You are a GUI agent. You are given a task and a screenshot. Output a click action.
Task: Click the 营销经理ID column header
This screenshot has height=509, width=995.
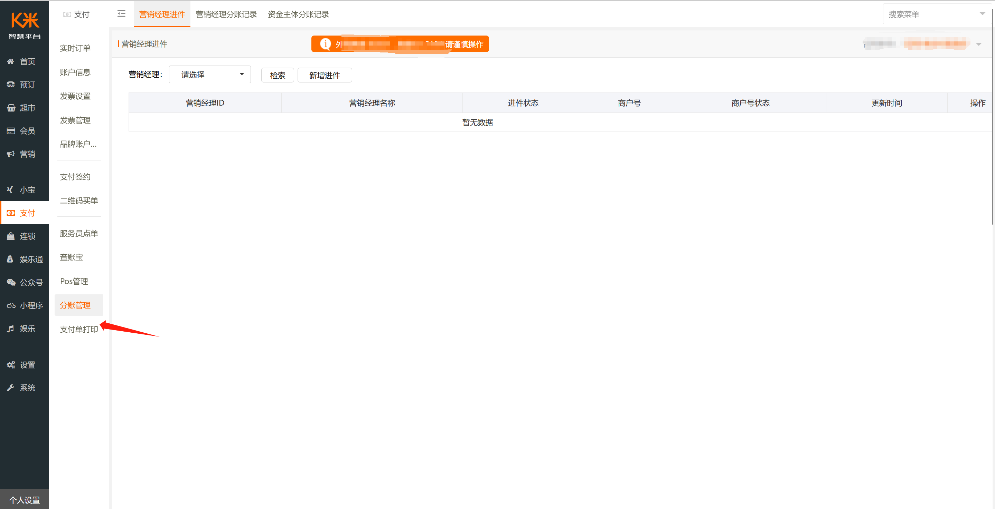[205, 103]
